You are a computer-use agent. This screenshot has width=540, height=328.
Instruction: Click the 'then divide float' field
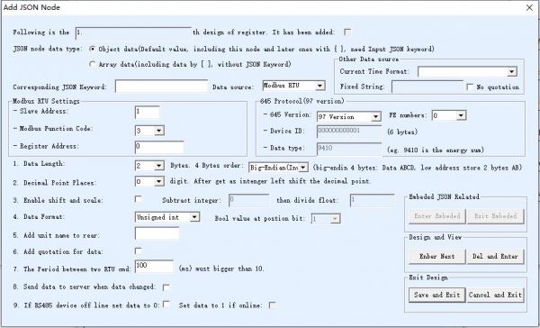pos(372,200)
